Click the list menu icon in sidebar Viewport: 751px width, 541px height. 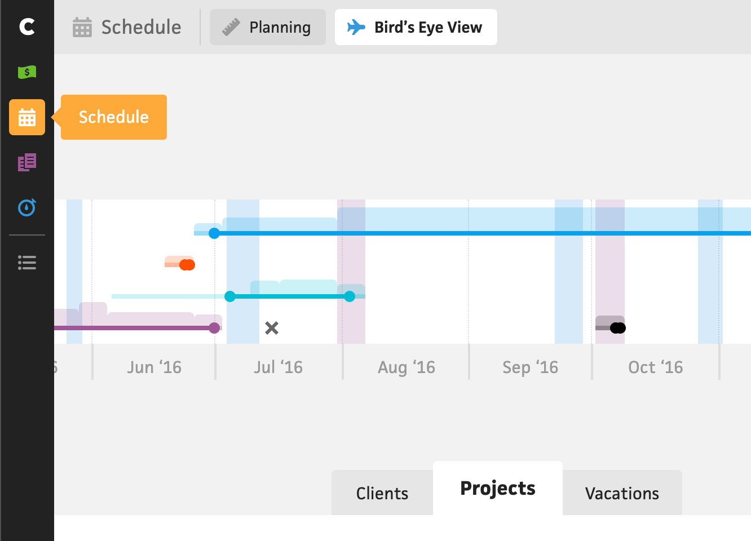(x=27, y=263)
